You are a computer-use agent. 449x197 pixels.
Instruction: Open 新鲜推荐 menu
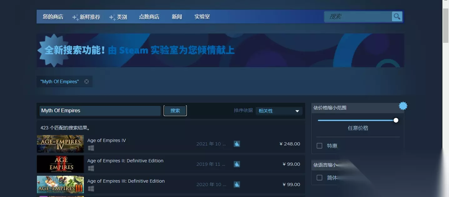click(90, 17)
